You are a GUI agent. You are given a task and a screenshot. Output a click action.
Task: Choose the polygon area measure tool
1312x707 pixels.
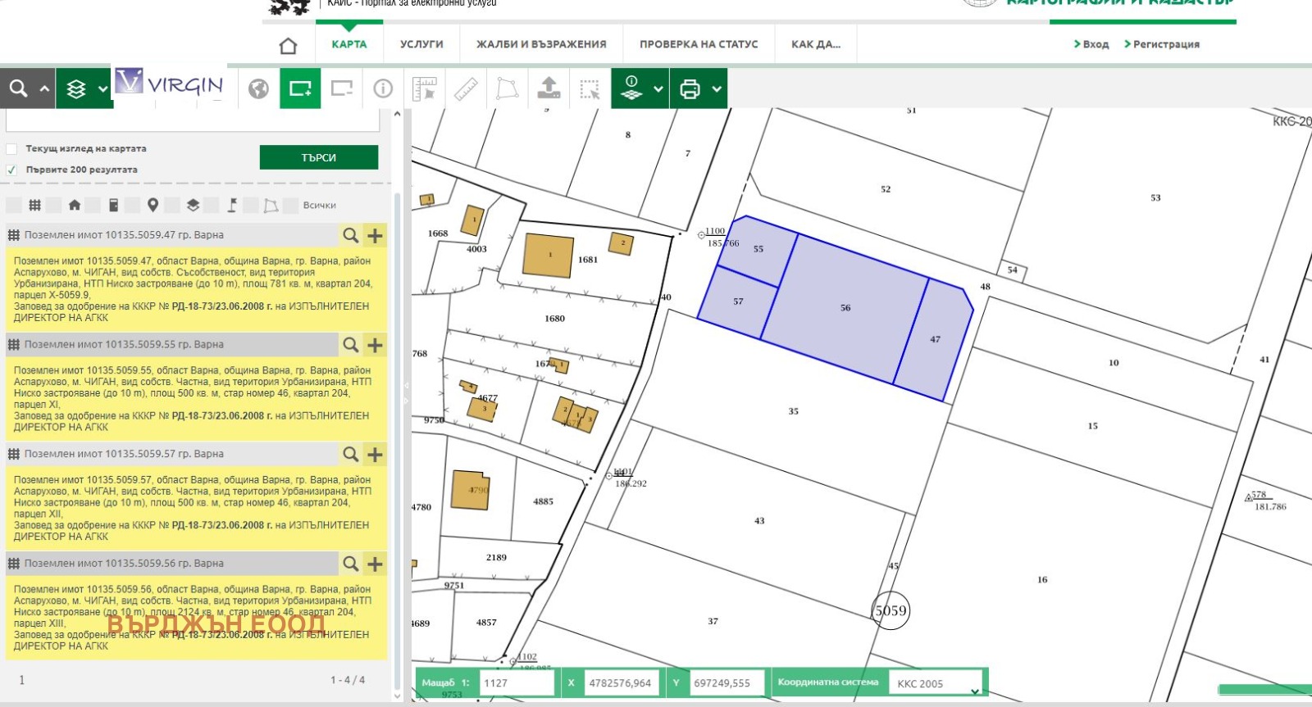click(508, 88)
